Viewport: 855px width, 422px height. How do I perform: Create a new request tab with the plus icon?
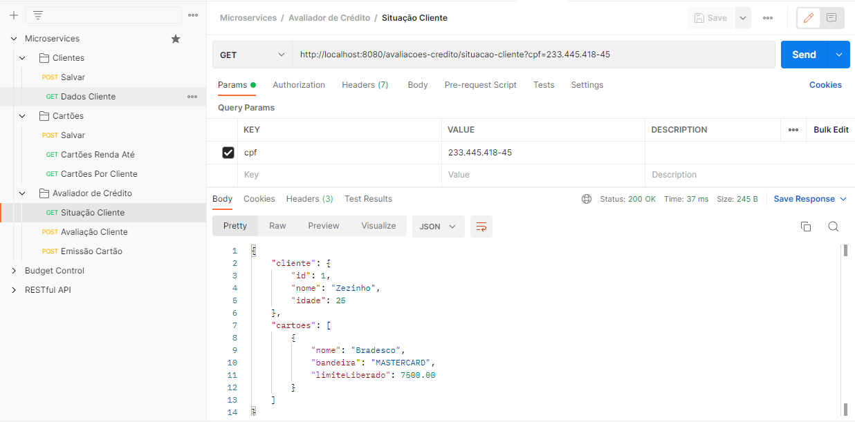(x=13, y=15)
